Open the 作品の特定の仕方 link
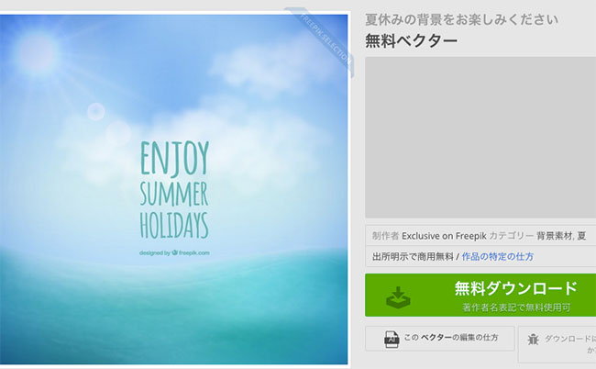The image size is (596, 369). 498,257
